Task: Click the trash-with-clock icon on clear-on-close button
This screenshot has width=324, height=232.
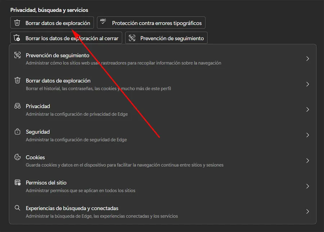Action: [x=17, y=38]
